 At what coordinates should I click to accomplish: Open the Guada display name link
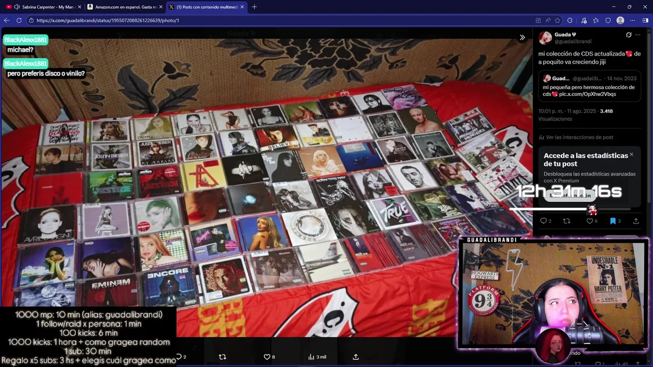[565, 35]
